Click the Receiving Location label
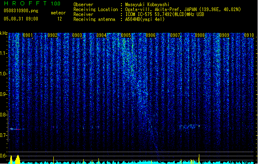The width and height of the screenshot is (258, 164). click(x=96, y=9)
